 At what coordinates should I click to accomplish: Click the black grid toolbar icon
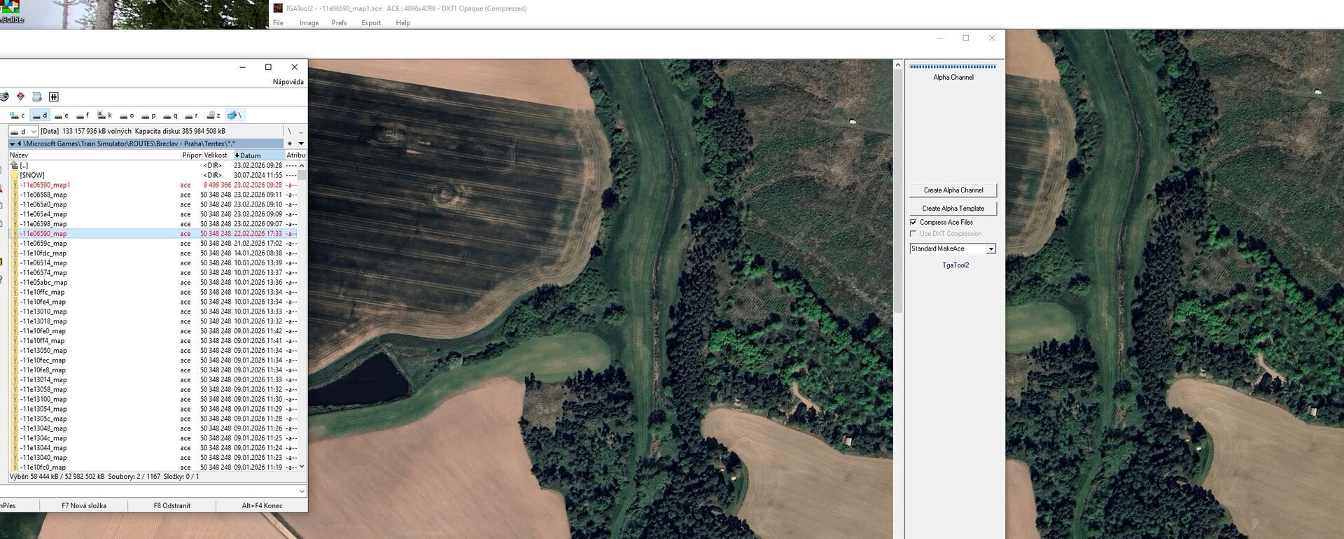tap(54, 97)
